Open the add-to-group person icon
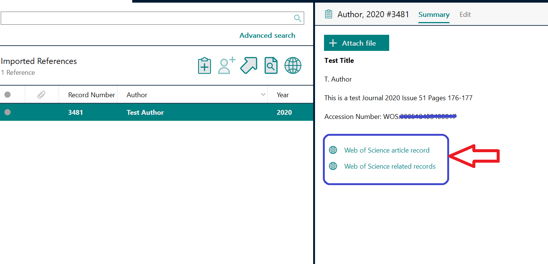Viewport: 548px width, 264px height. 226,65
